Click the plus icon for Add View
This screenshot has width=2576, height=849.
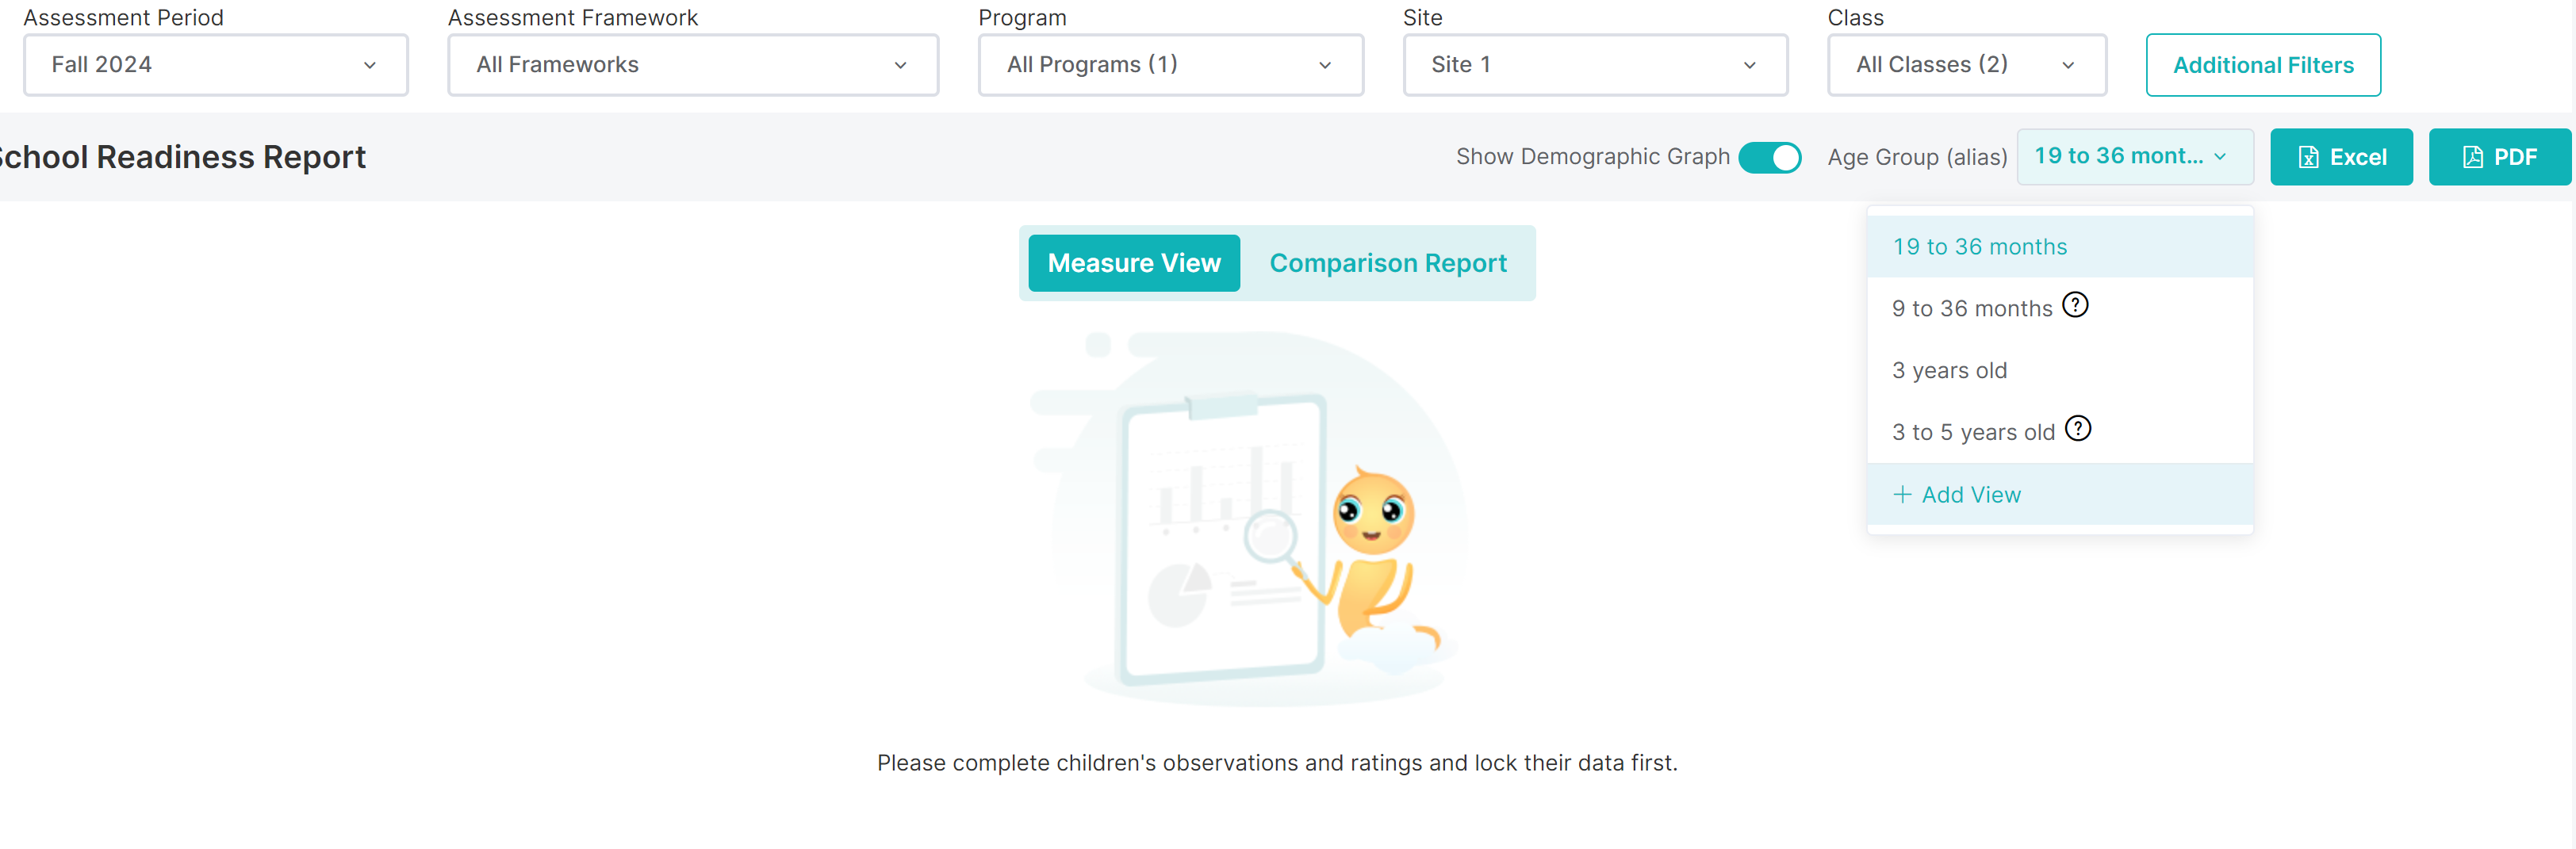click(1902, 495)
